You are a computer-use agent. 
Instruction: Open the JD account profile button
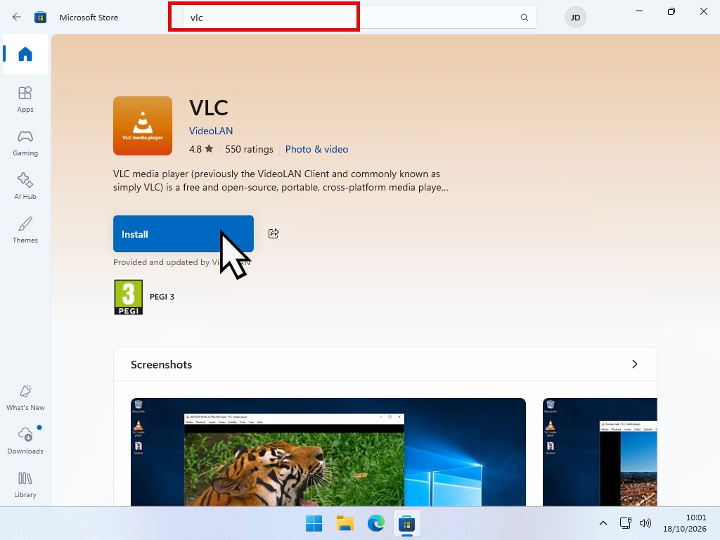(575, 18)
